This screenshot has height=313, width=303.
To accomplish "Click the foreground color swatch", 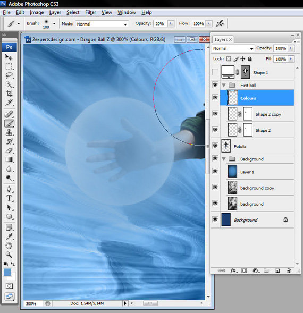I will [7, 272].
